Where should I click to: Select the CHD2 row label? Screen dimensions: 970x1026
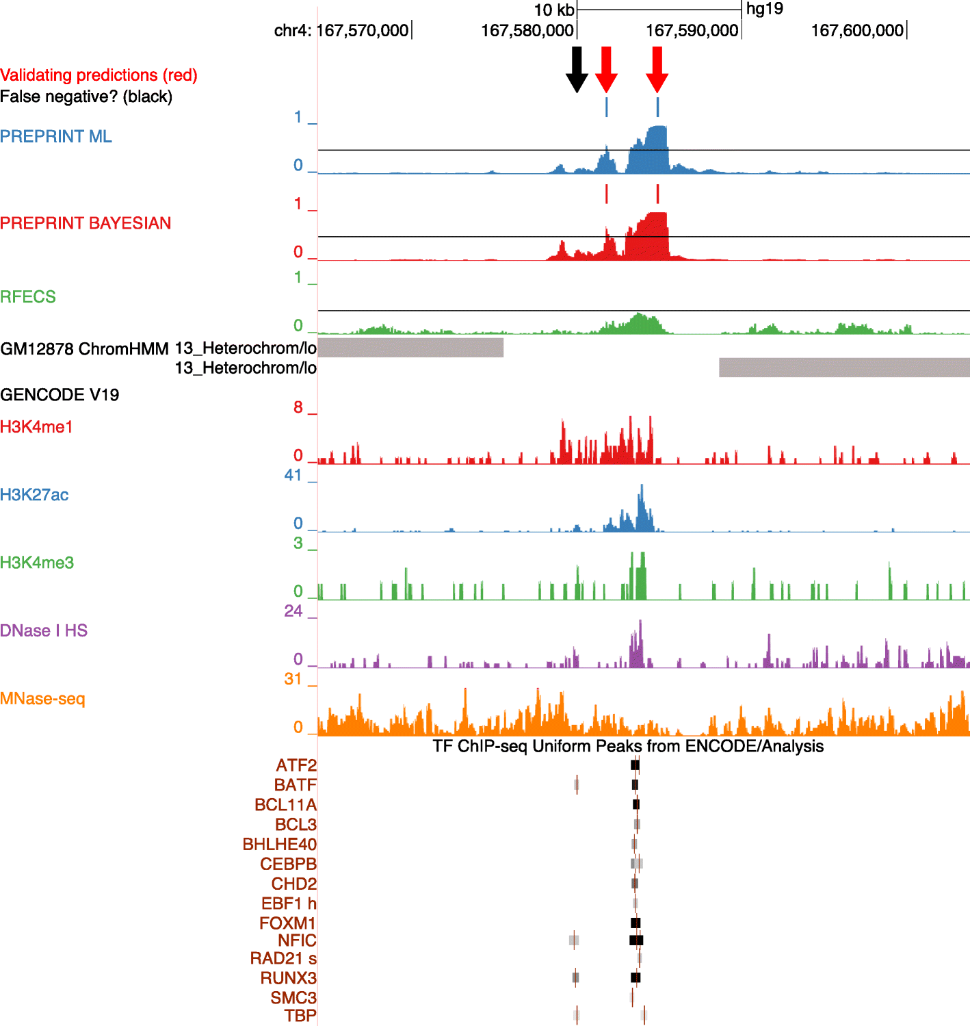[294, 884]
